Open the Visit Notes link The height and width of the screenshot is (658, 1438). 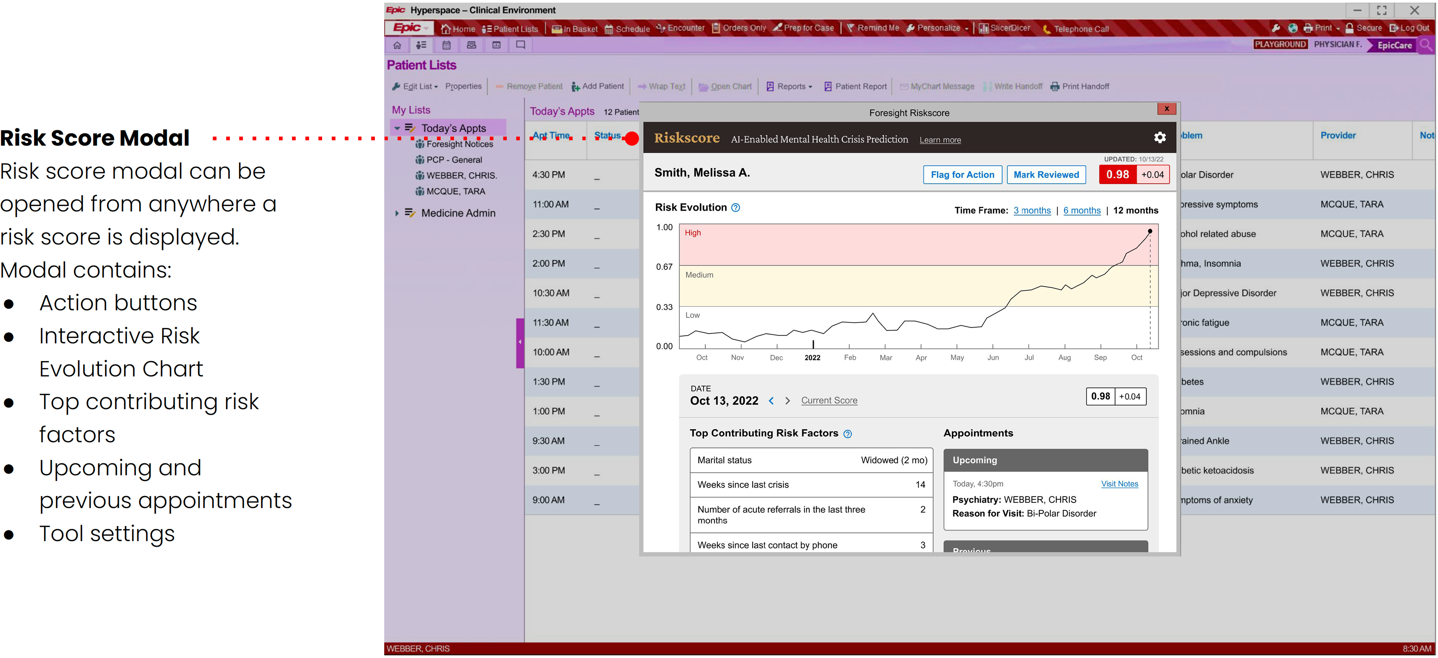1119,484
